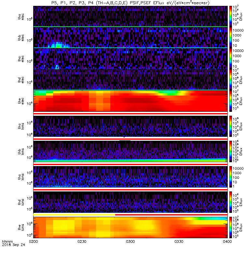Click the '10000' top label on thb elec color bar
This screenshot has height=260, width=244.
[238, 30]
